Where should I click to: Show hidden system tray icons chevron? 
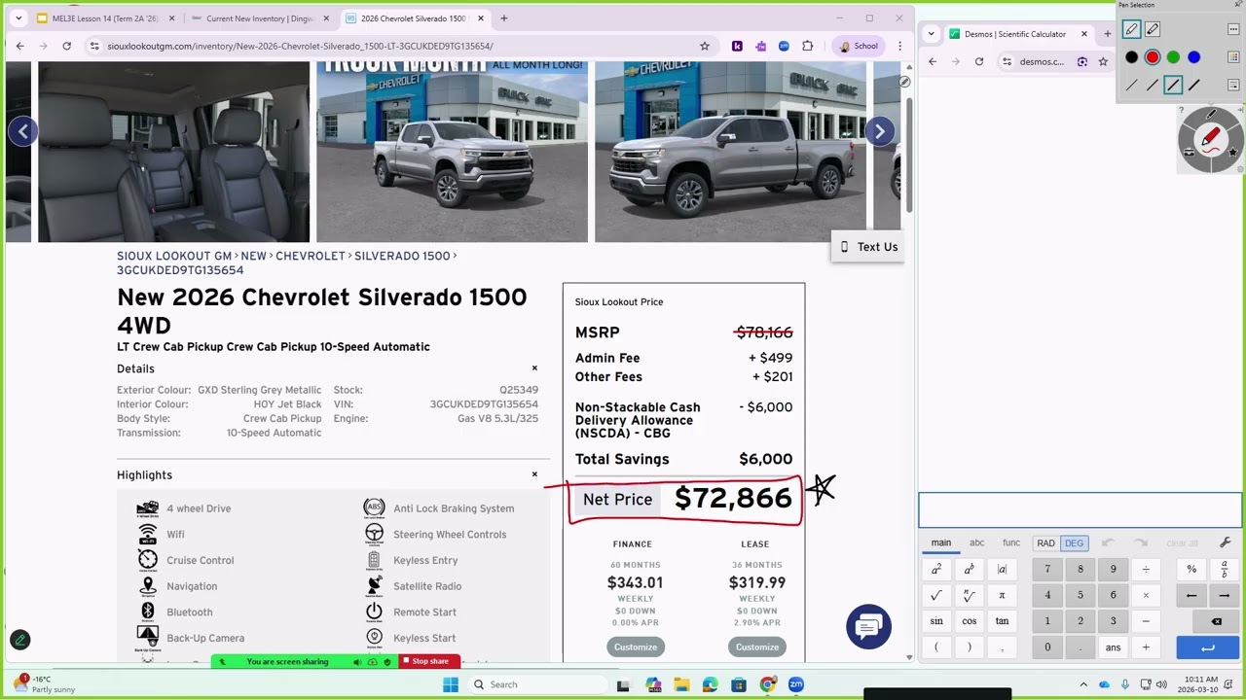(1083, 684)
